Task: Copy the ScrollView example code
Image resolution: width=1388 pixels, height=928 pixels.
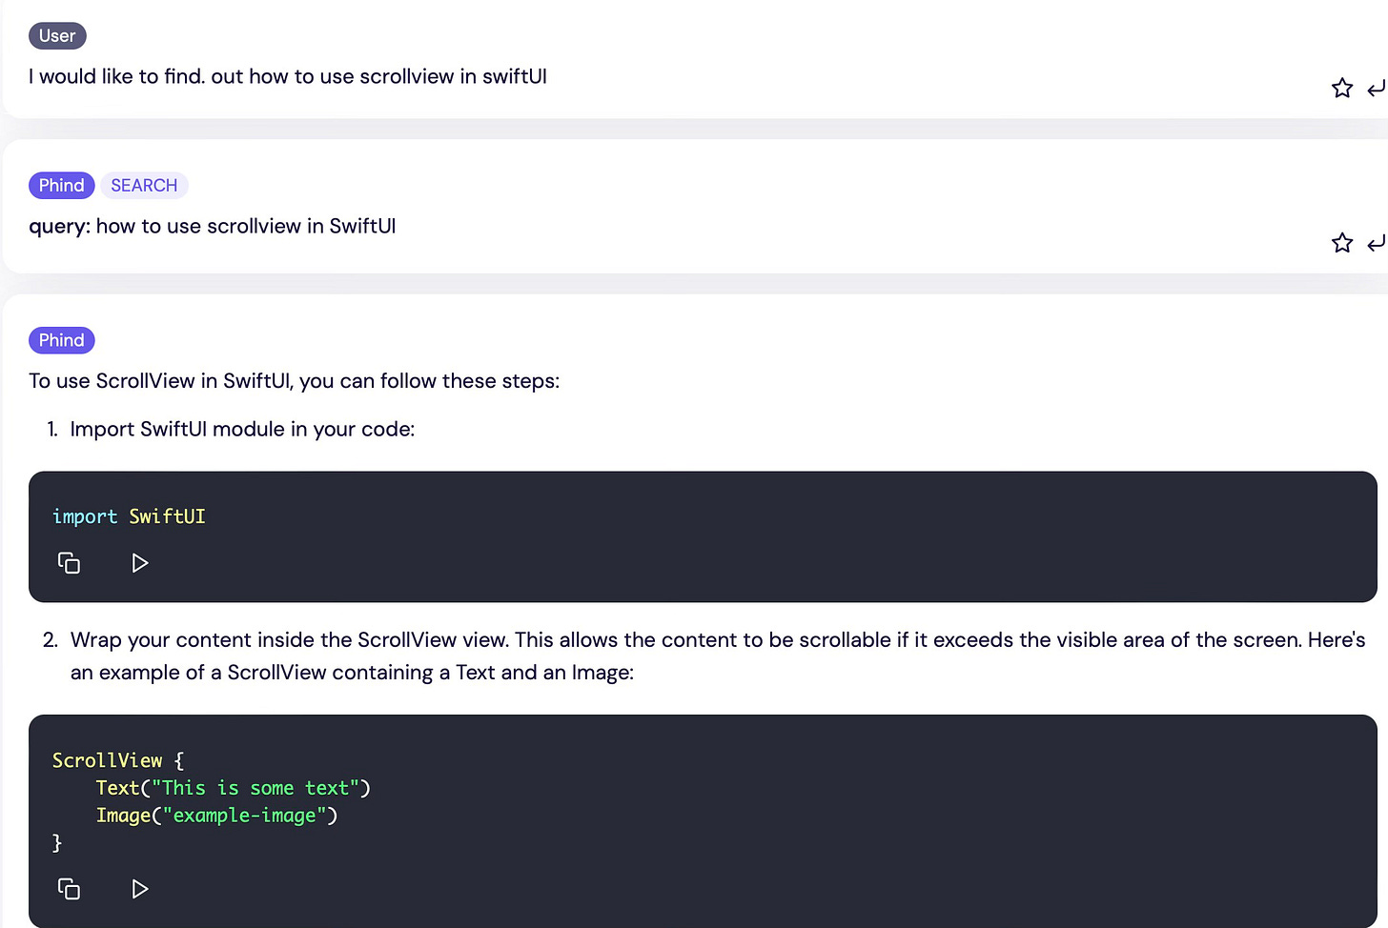Action: [x=69, y=889]
